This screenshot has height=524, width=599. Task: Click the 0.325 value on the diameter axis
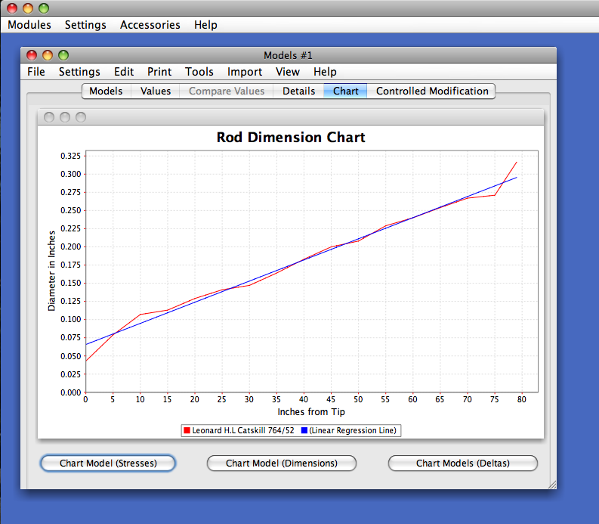71,156
